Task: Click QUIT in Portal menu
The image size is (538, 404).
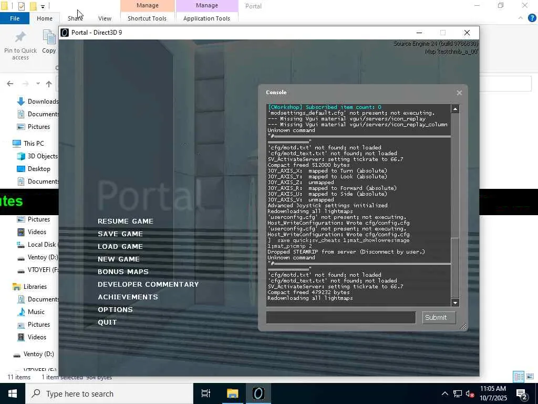Action: (107, 322)
